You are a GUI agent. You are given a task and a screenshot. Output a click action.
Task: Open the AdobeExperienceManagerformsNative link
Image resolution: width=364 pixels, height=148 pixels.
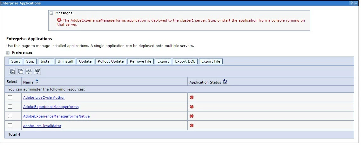(x=57, y=116)
